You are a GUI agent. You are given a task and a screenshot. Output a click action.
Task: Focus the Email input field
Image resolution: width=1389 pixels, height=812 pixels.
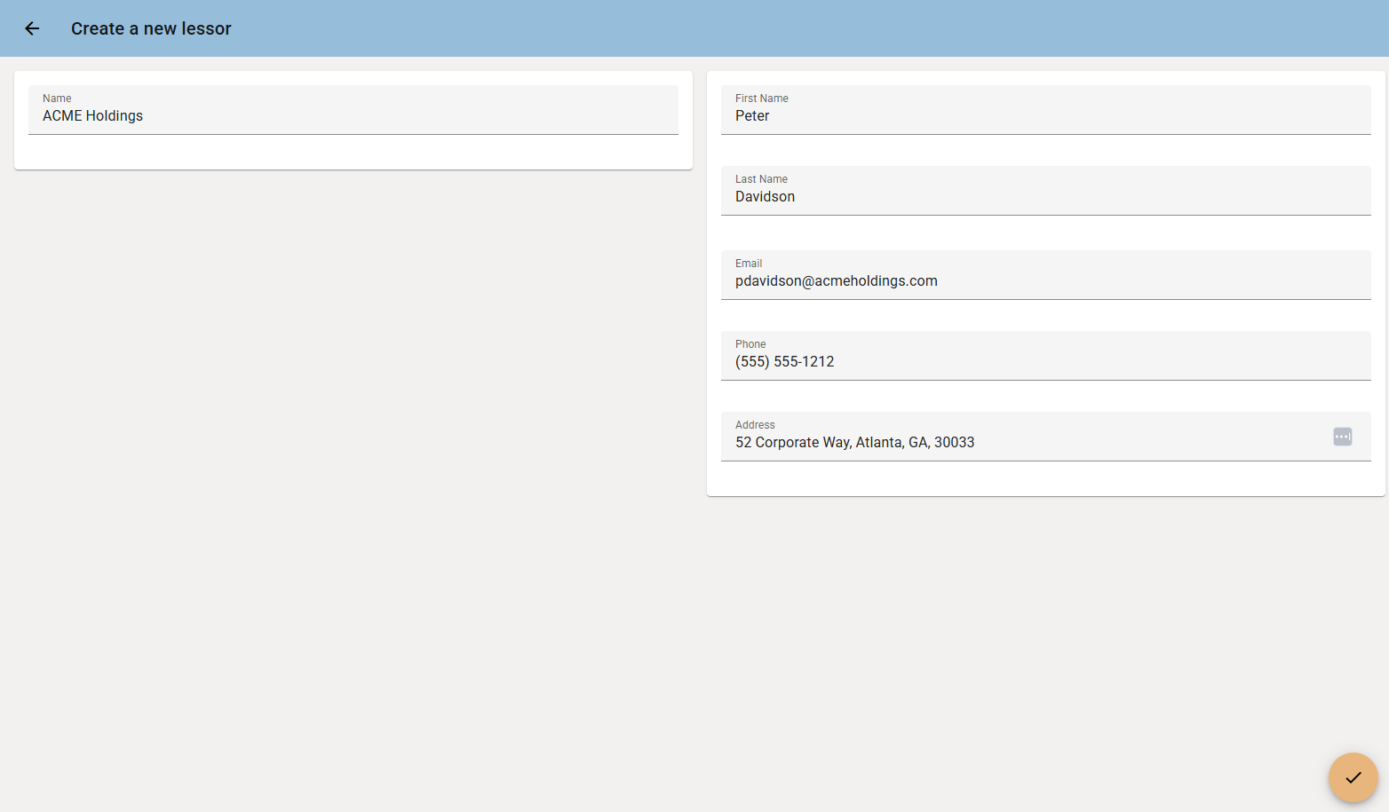[1046, 275]
